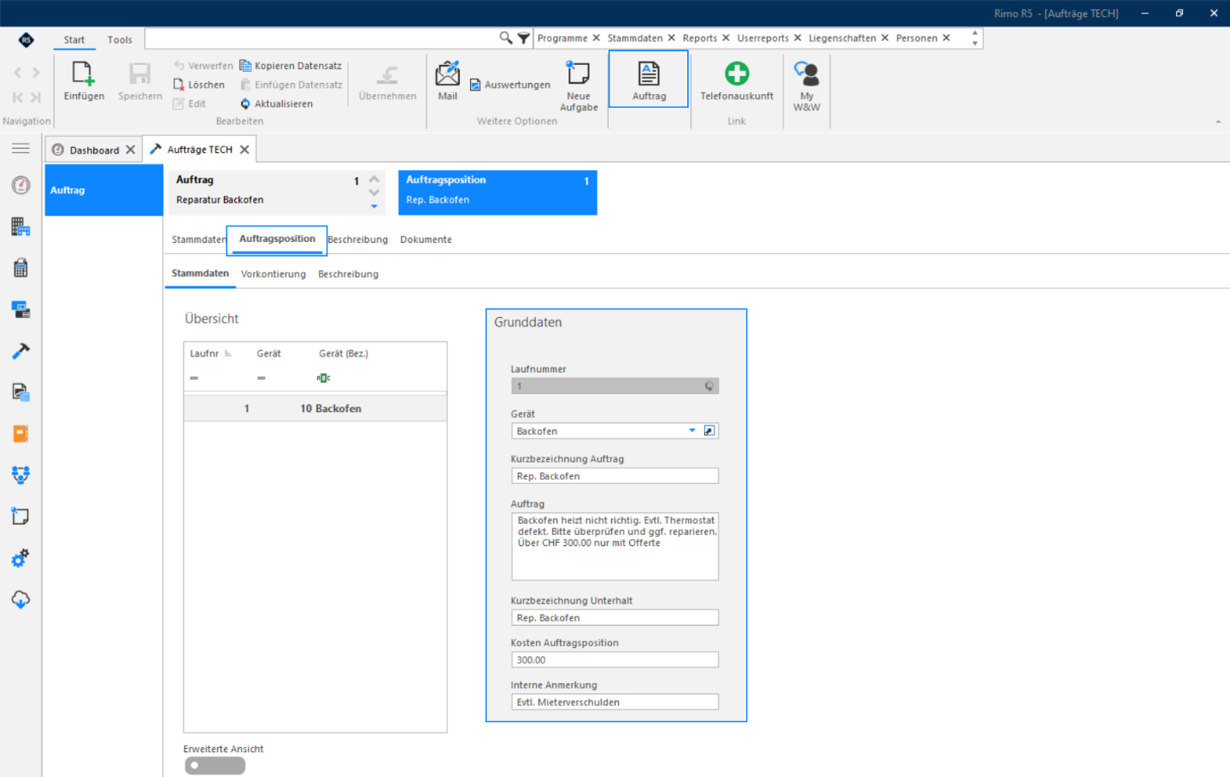This screenshot has width=1230, height=777.
Task: Click the cloud download sidebar icon
Action: pyautogui.click(x=21, y=599)
